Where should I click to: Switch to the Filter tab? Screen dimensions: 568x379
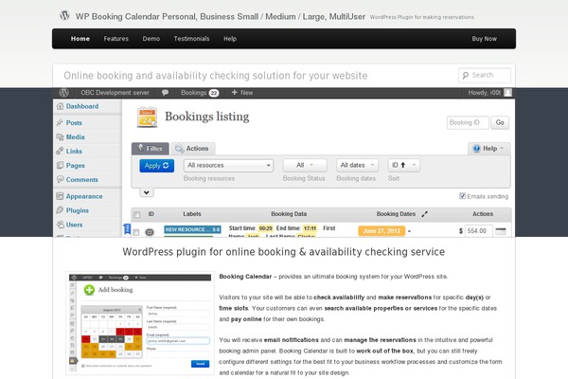(150, 149)
